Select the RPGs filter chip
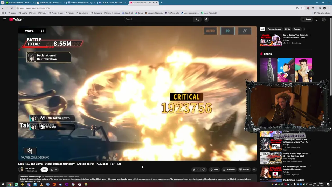Image resolution: width=332 pixels, height=187 pixels. click(287, 29)
